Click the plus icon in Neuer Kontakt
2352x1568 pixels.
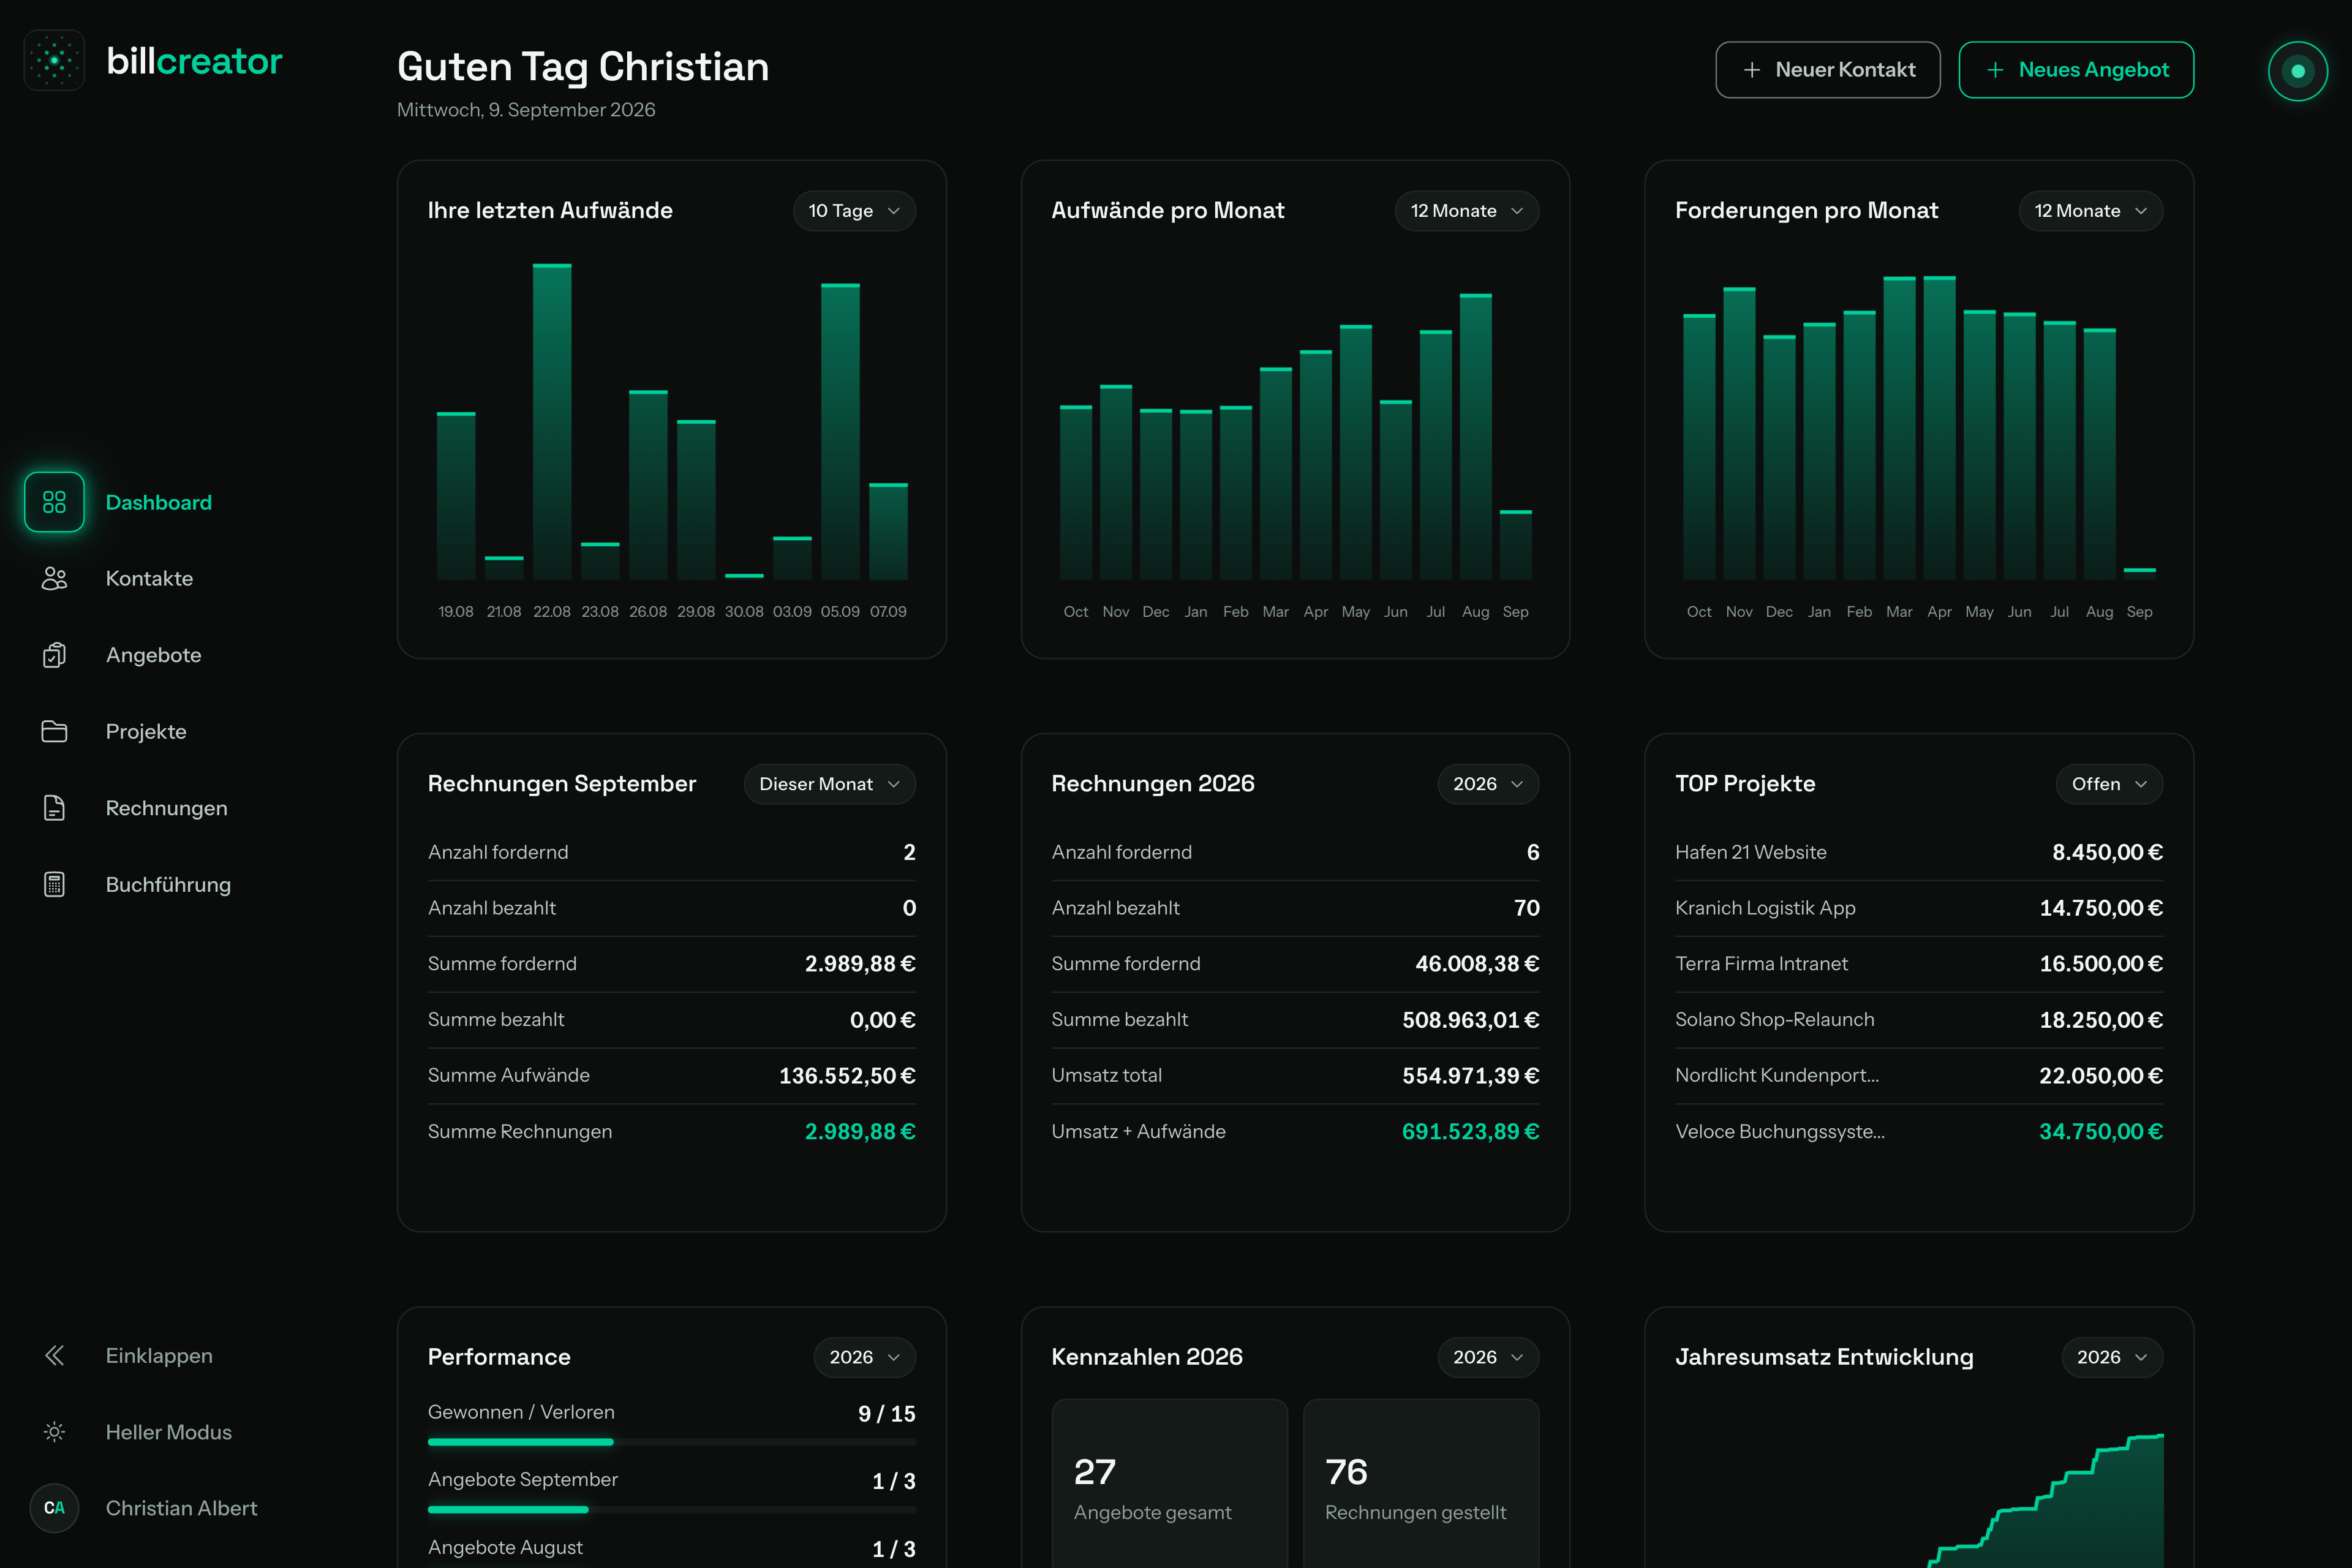1752,70
